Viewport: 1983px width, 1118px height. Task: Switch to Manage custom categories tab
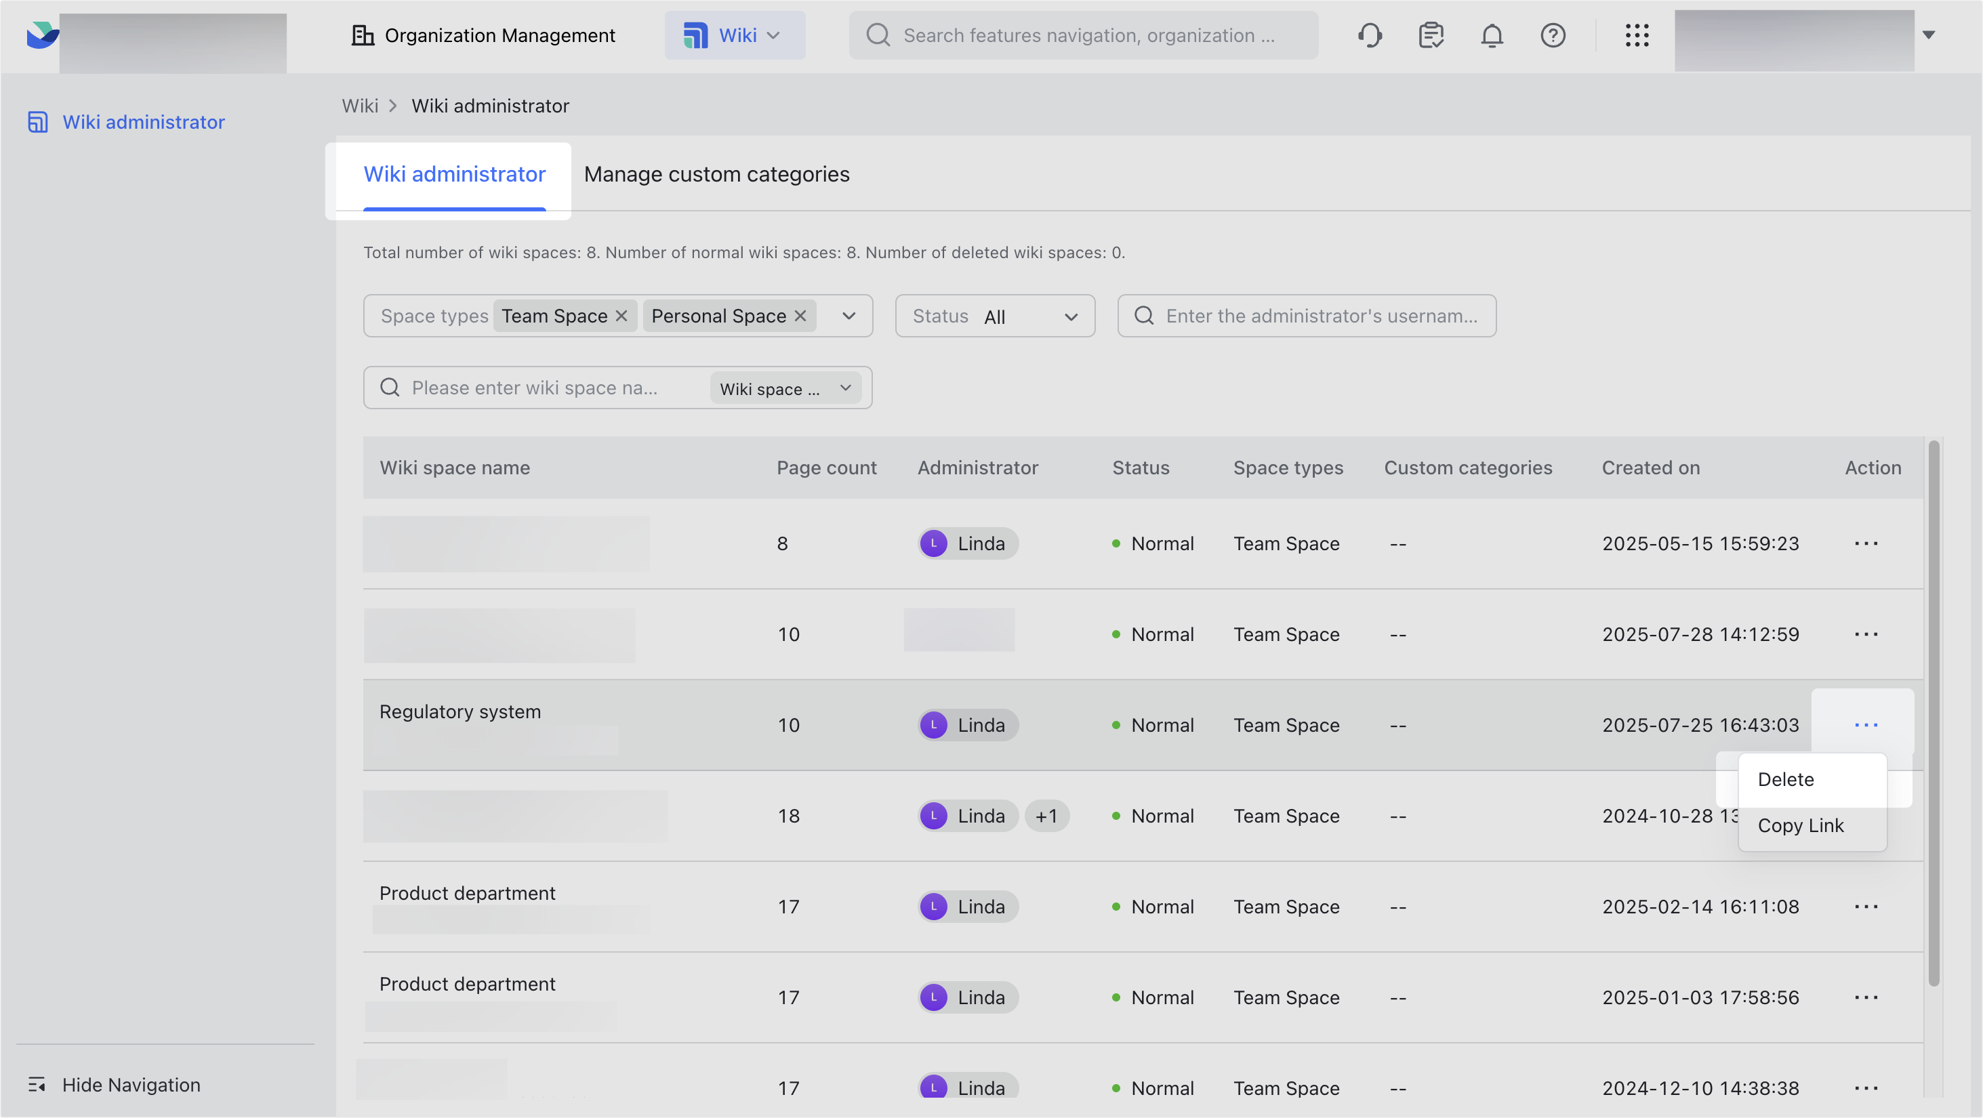[x=716, y=175]
